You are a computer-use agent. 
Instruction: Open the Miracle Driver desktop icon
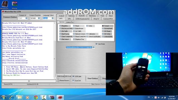pyautogui.click(x=5, y=5)
